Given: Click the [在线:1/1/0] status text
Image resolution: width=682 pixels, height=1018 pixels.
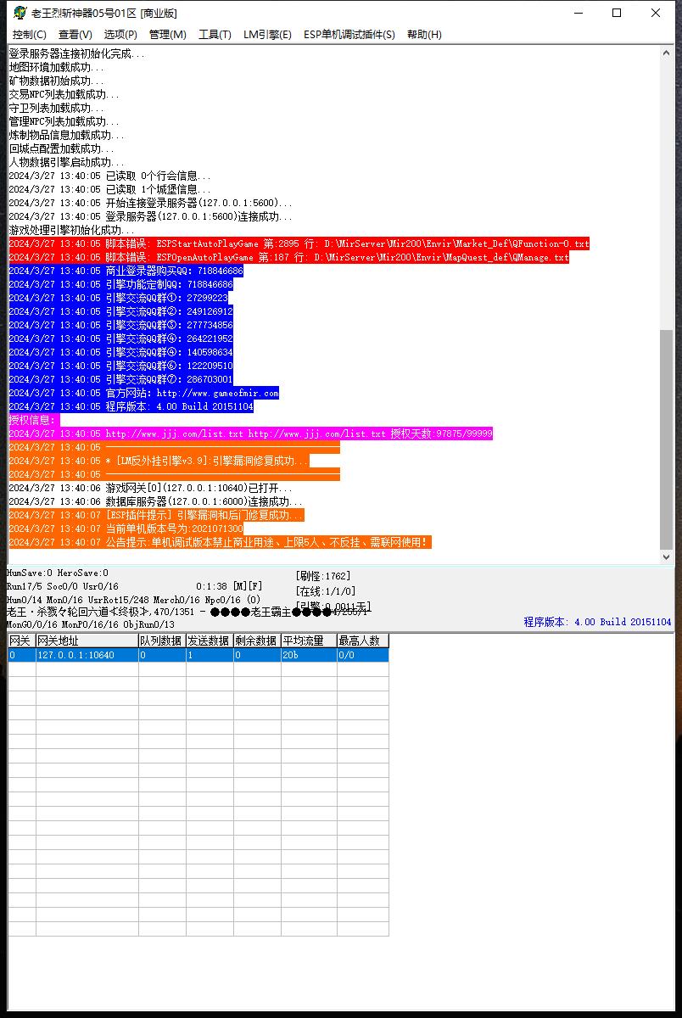Looking at the screenshot, I should pos(326,591).
